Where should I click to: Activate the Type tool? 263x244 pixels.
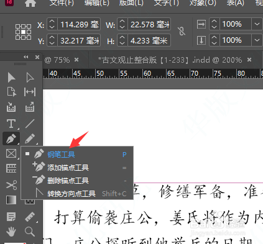click(x=11, y=124)
